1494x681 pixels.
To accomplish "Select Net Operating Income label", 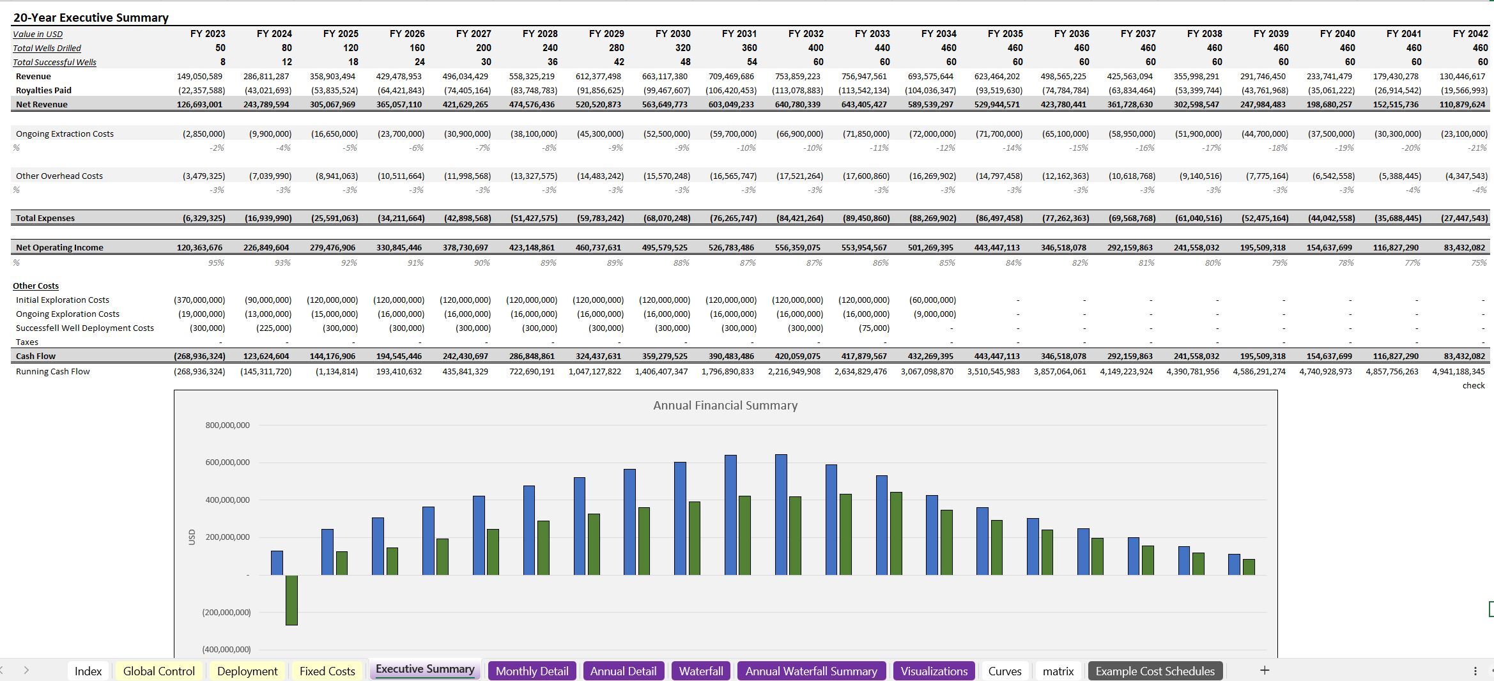I will (59, 247).
